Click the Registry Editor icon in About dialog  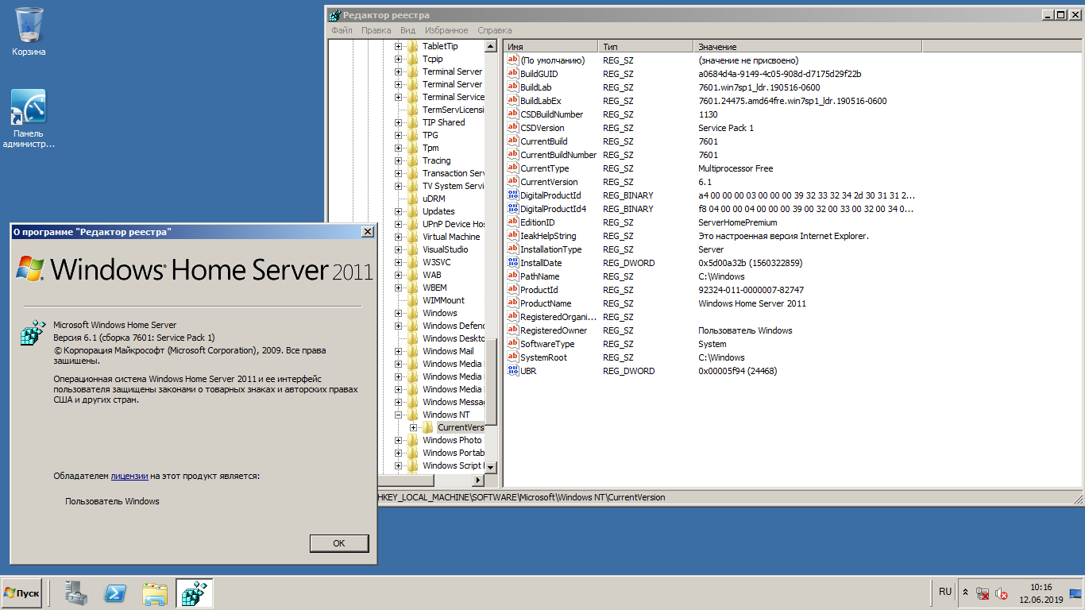pos(33,333)
